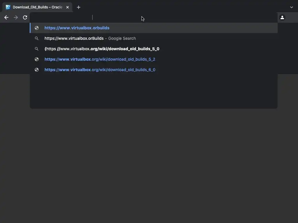Go back using the back arrow

[x=6, y=17]
